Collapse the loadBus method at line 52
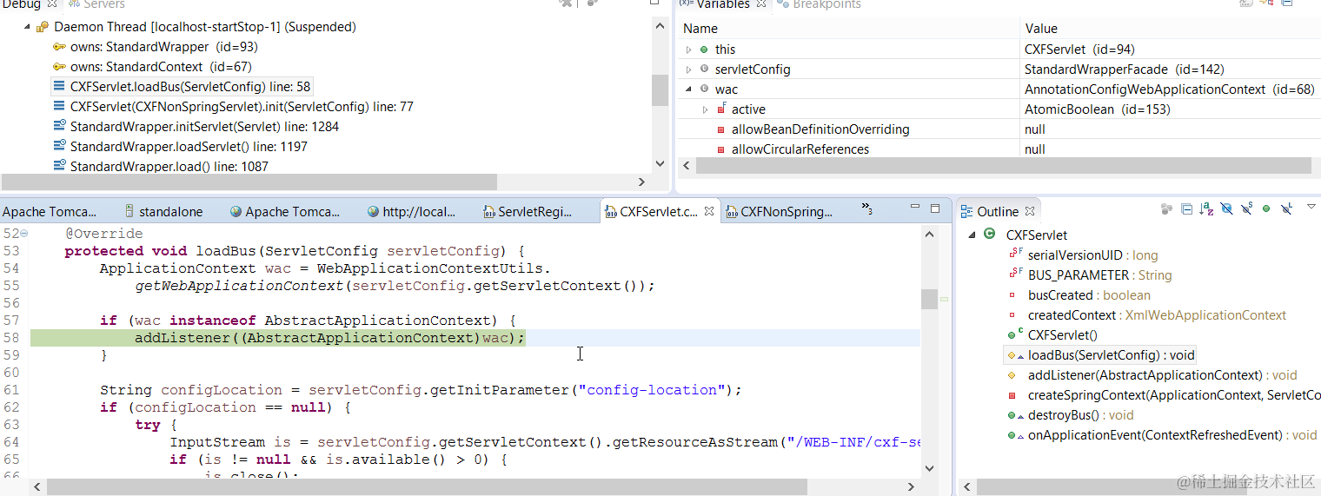The width and height of the screenshot is (1321, 496). [x=24, y=234]
